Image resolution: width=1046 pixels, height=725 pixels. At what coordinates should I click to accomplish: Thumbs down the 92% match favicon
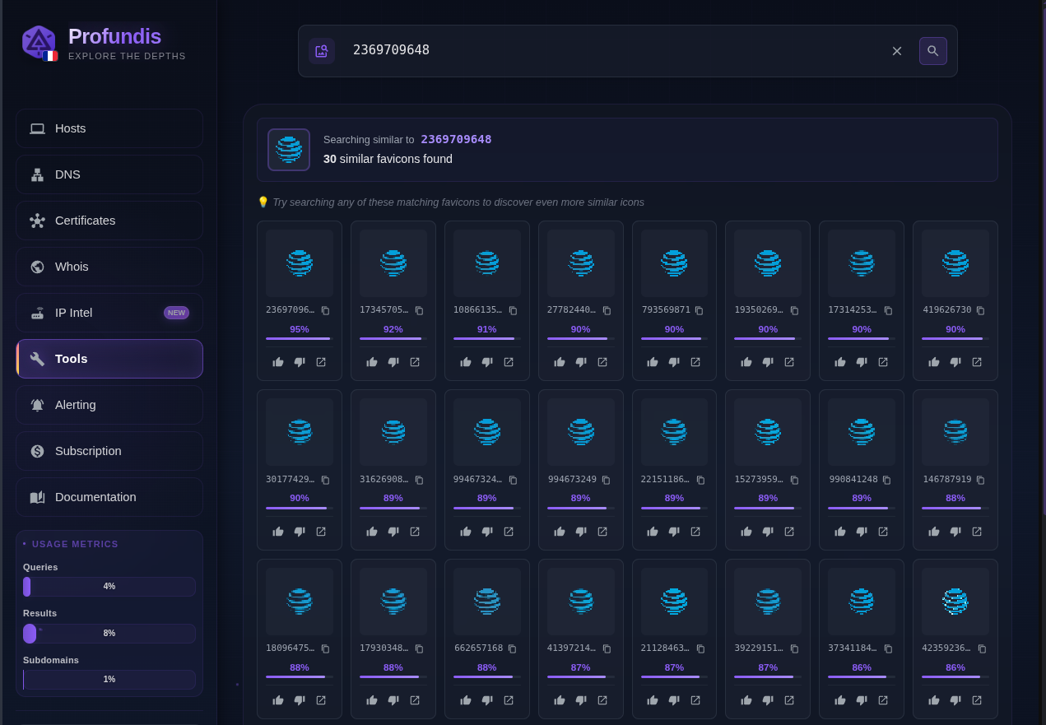[393, 362]
